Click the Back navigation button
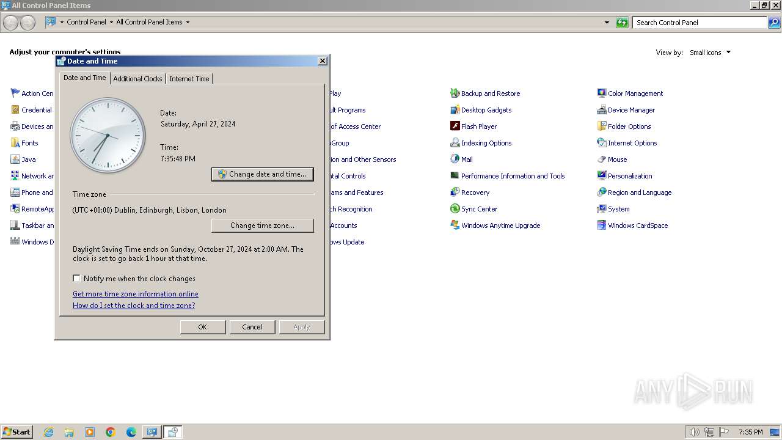 (x=10, y=23)
